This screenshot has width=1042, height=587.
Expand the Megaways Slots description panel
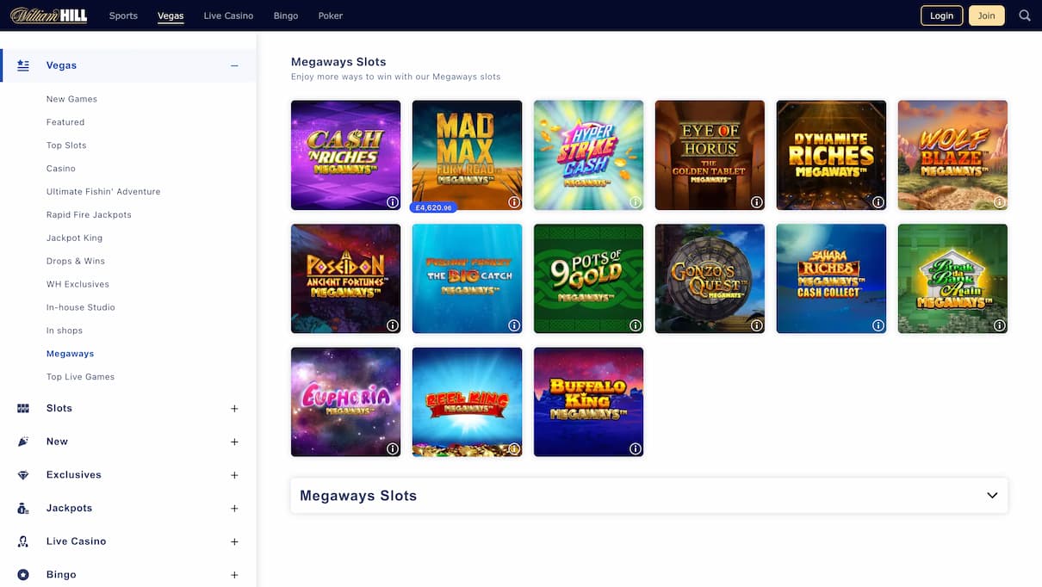[x=649, y=496]
